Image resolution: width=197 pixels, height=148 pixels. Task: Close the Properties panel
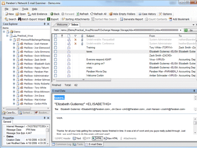(x=48, y=118)
